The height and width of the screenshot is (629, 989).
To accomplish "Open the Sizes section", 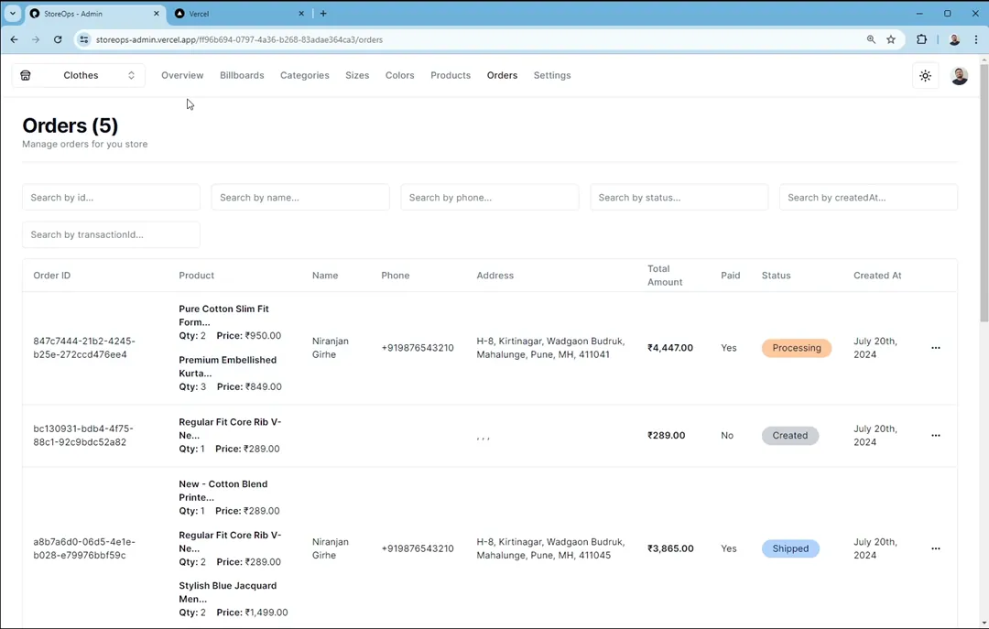I will (357, 75).
